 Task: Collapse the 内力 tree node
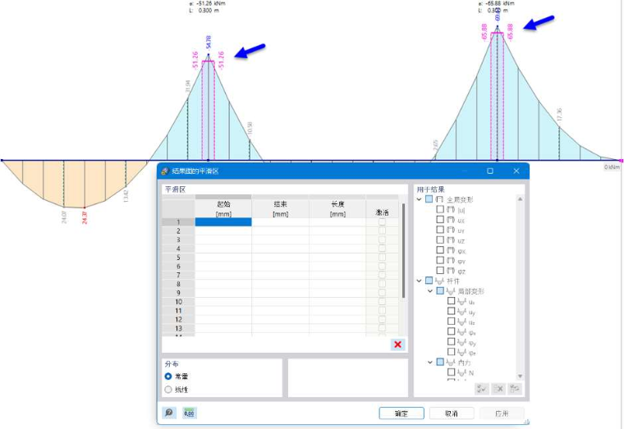point(430,363)
